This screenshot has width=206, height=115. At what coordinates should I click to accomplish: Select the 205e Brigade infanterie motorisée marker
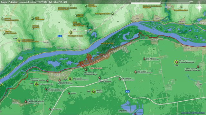[x=176, y=62]
